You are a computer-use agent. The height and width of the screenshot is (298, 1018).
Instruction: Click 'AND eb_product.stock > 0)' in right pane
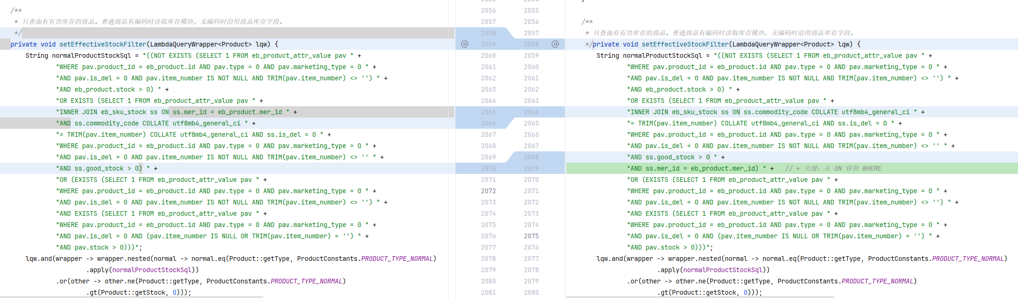(678, 89)
